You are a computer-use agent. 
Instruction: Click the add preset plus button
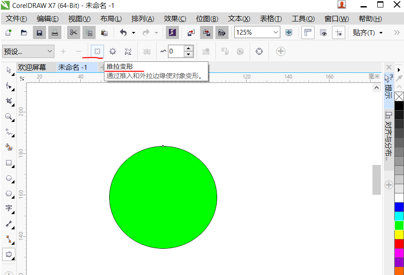pyautogui.click(x=63, y=52)
